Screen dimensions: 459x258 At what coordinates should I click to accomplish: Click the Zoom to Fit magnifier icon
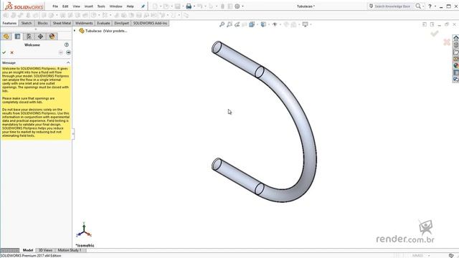[x=222, y=24]
